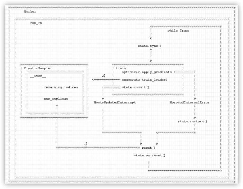Select the train box title

(121, 68)
